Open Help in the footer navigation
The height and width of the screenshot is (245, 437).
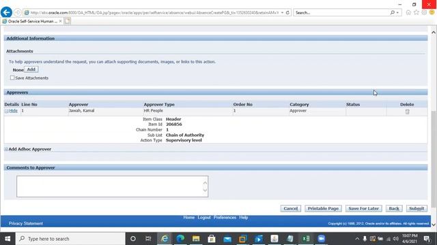coord(244,218)
